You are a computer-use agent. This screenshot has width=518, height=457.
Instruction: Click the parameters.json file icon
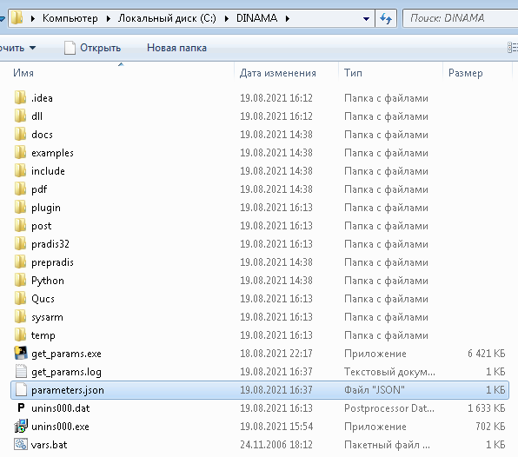click(21, 389)
